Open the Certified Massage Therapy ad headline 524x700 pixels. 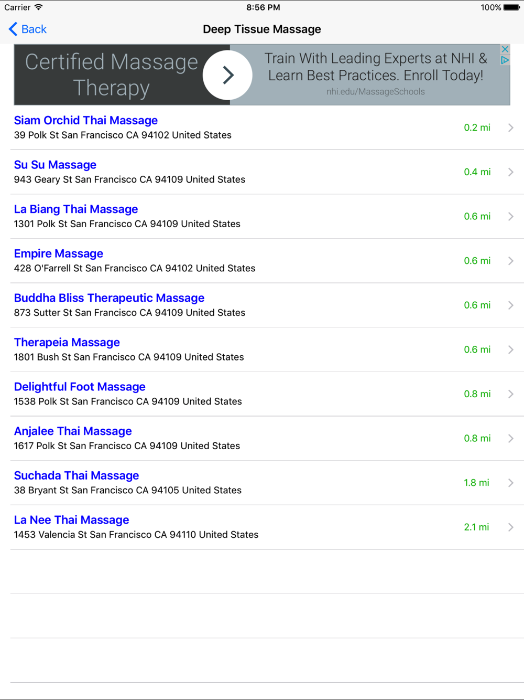point(112,75)
